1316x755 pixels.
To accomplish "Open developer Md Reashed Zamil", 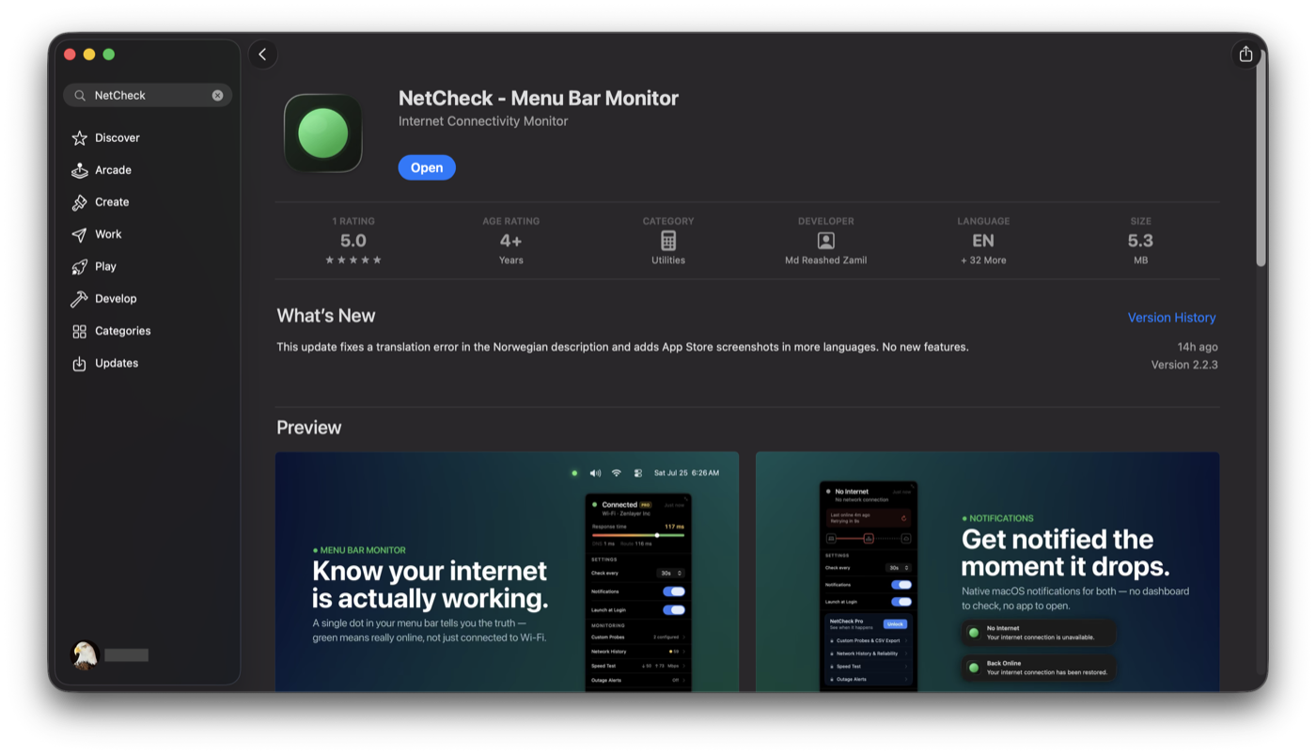I will [826, 260].
